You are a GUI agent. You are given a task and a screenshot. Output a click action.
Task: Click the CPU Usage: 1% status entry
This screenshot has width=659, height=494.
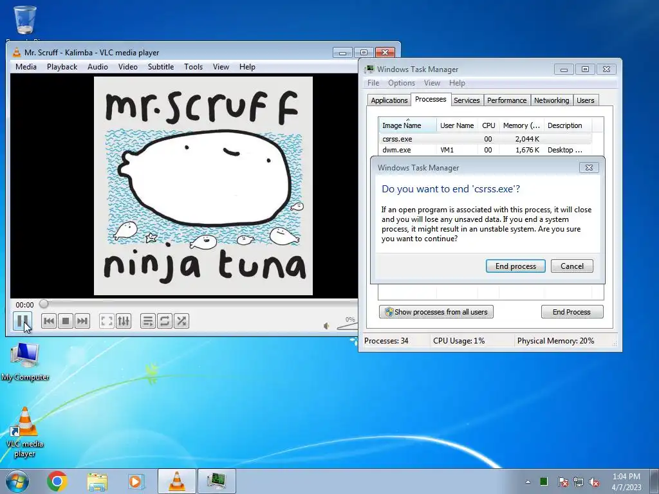458,341
